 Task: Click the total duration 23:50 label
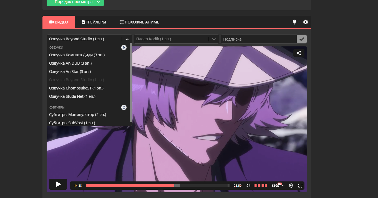238,186
